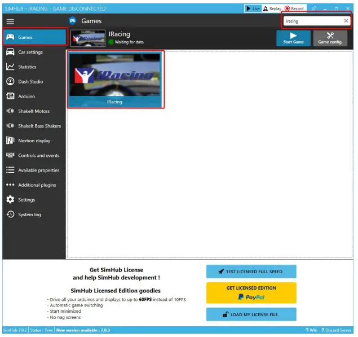Click the gear Settings icon

tap(10, 200)
